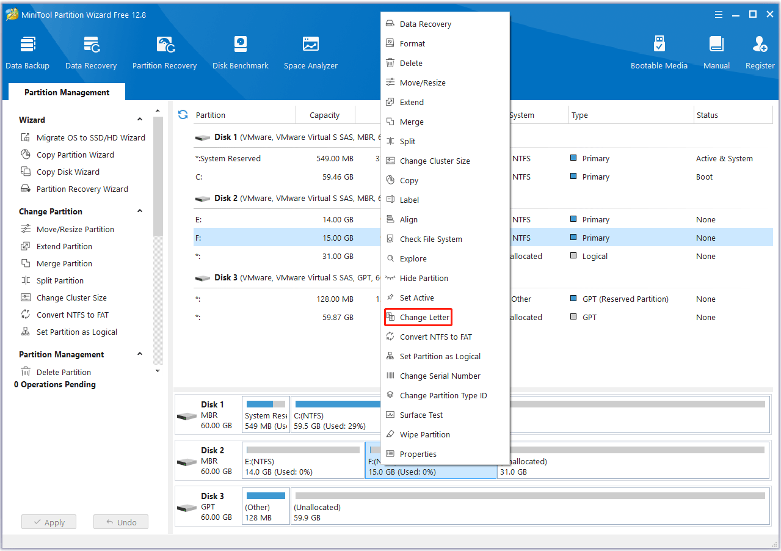Select Wipe Partition in the context menu
This screenshot has height=551, width=781.
tap(424, 434)
